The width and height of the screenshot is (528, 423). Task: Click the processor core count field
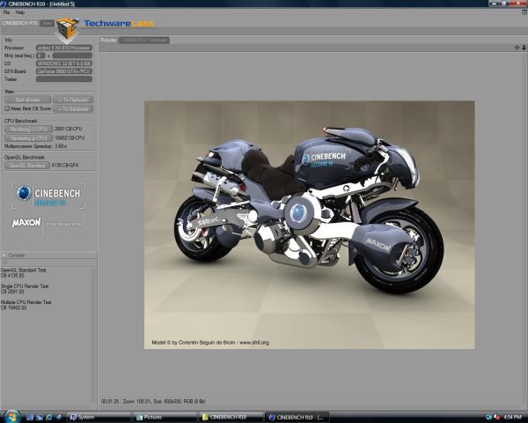click(x=40, y=56)
